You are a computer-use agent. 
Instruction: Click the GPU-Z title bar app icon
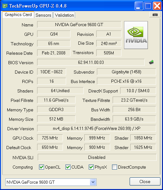[x=5, y=6]
